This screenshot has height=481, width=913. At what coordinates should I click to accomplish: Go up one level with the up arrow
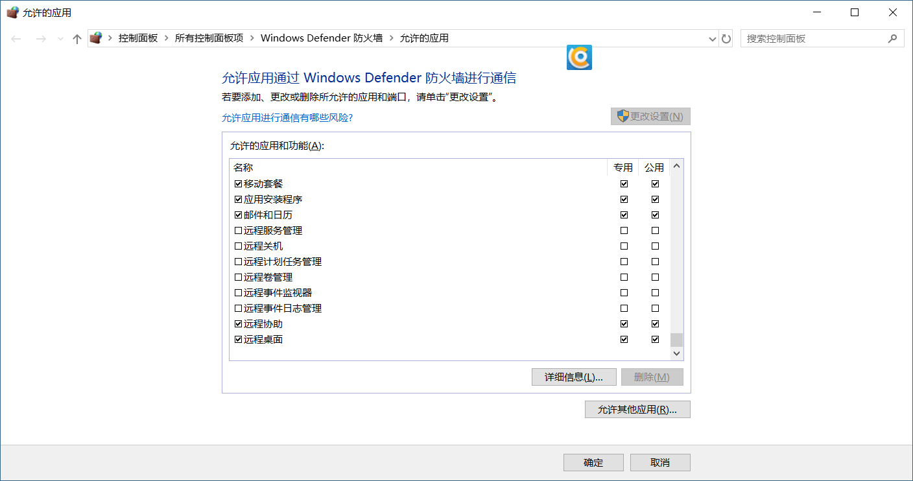(x=77, y=39)
